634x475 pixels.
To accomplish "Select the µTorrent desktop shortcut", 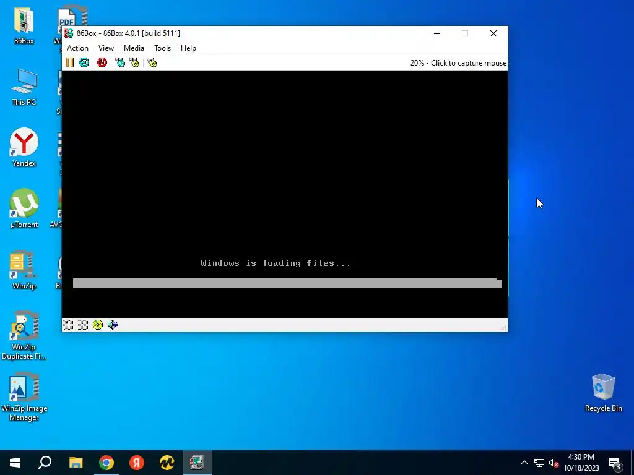I will pyautogui.click(x=24, y=209).
